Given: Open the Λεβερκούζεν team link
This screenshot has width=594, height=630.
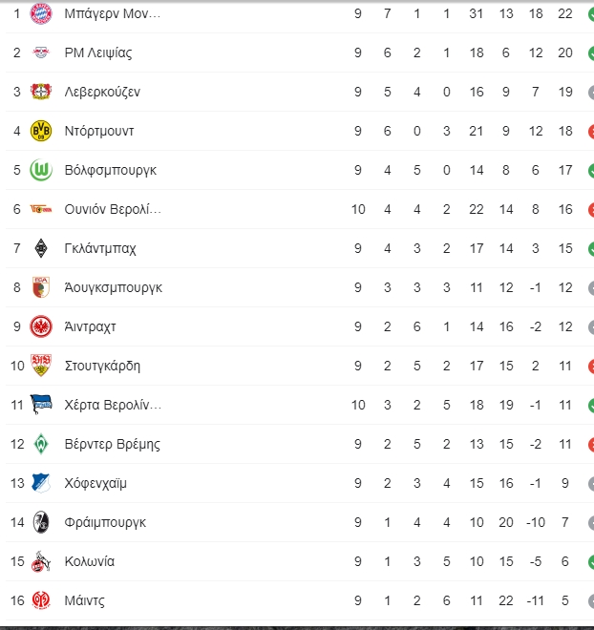Looking at the screenshot, I should [x=102, y=92].
